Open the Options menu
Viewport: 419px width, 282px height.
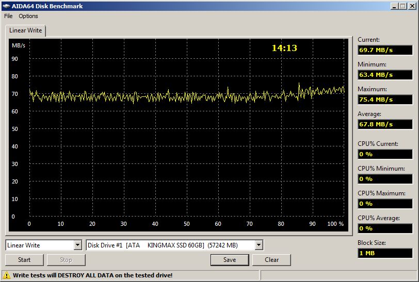[28, 16]
